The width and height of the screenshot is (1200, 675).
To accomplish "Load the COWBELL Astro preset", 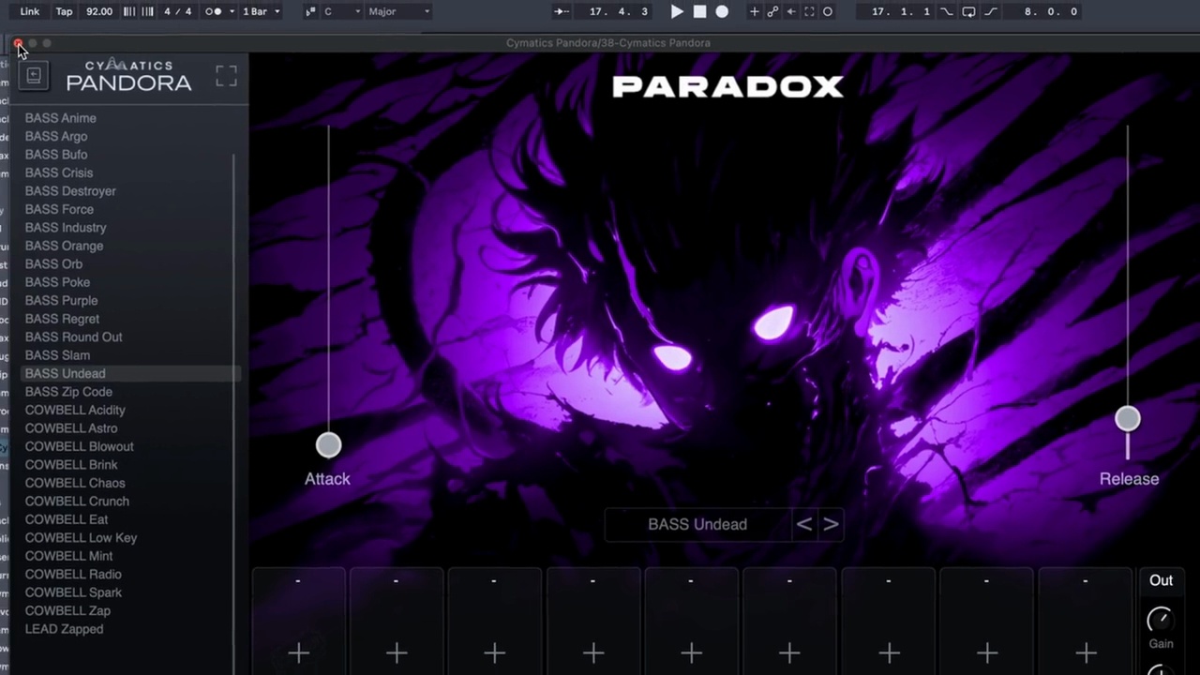I will [71, 428].
